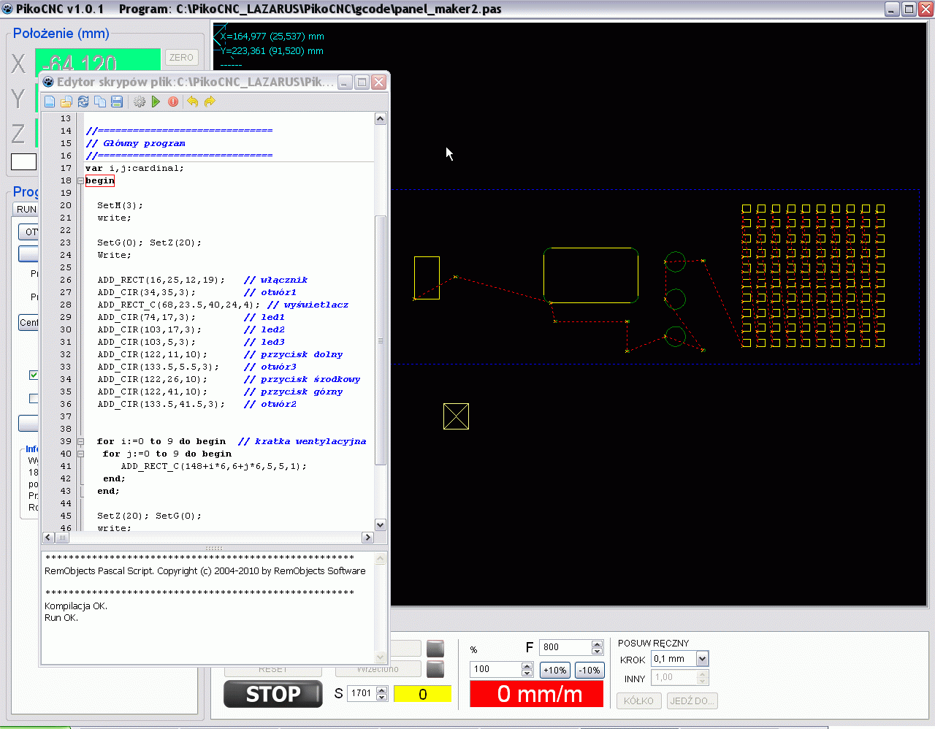This screenshot has width=935, height=729.
Task: Redo the edit with the forward arrow icon
Action: click(210, 102)
